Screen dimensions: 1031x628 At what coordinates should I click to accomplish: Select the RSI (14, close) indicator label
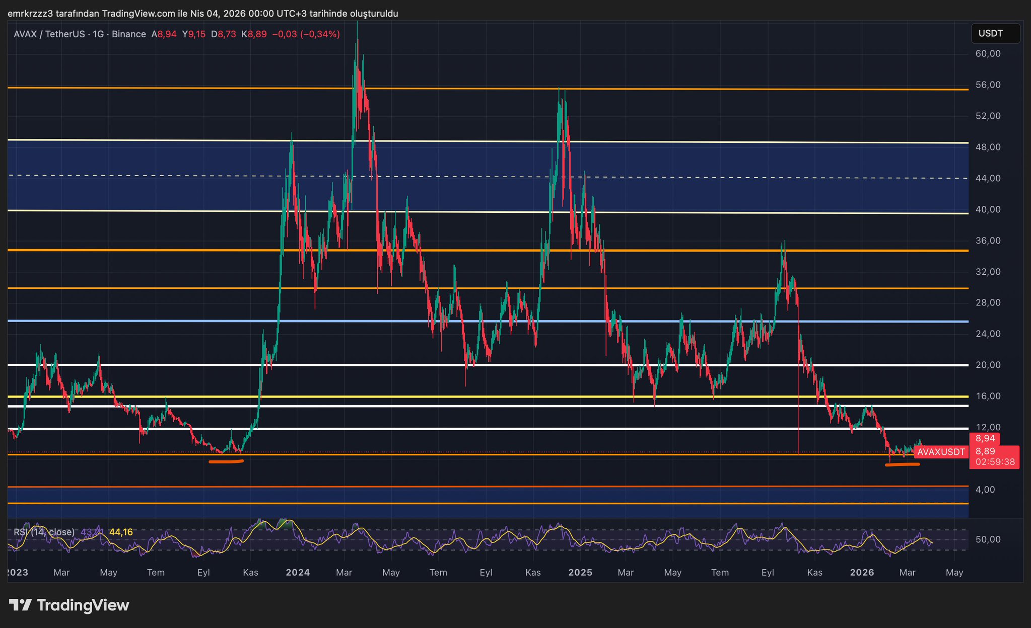[44, 532]
